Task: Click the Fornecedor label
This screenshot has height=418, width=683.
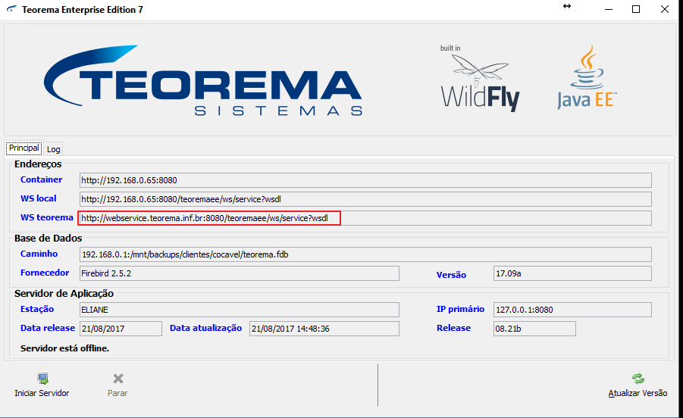Action: point(45,273)
